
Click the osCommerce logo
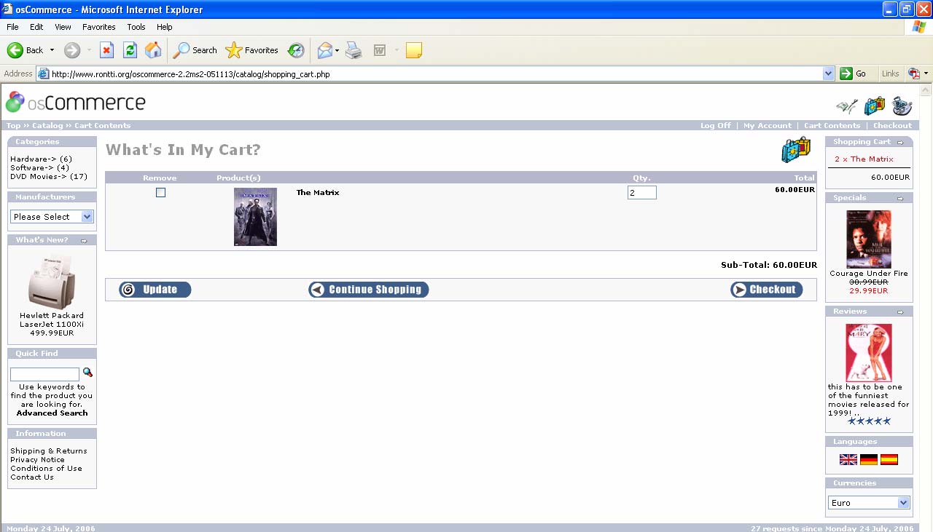click(x=76, y=102)
